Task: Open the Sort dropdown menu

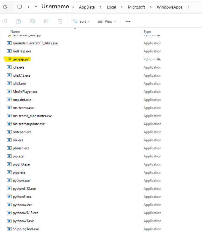Action: pos(81,21)
